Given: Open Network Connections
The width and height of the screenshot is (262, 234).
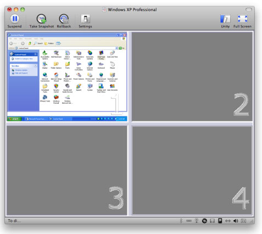Looking at the screenshot, I should point(45,77).
